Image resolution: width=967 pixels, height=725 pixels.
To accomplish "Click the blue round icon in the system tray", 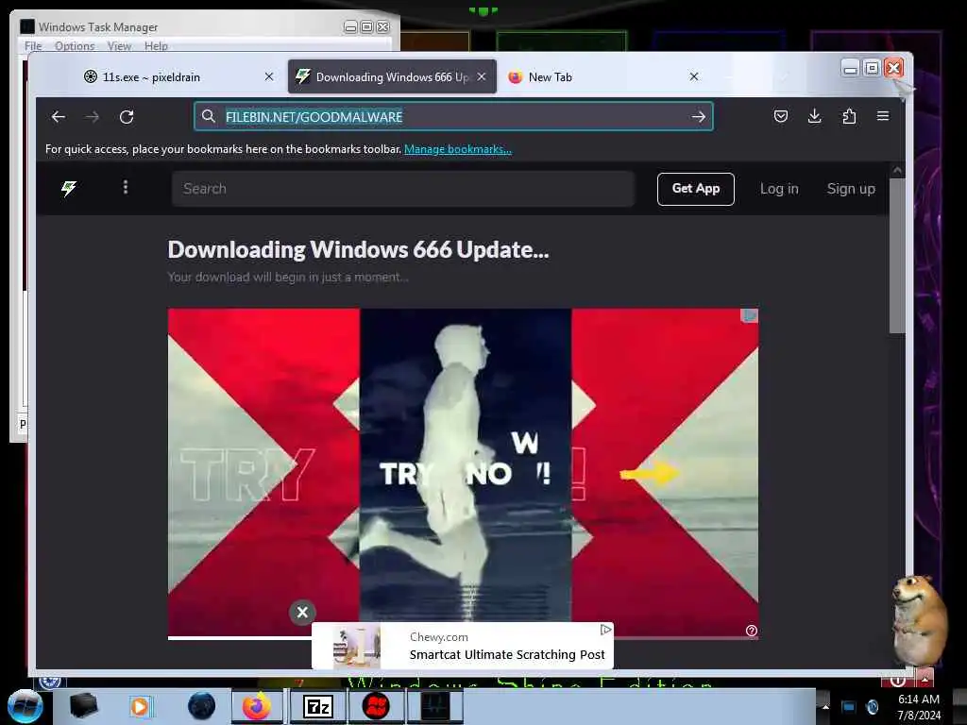I will 872,706.
